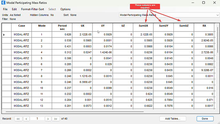Image resolution: width=220 pixels, height=124 pixels.
Task: Select the SumUZ column header
Action: pyautogui.click(x=184, y=27)
